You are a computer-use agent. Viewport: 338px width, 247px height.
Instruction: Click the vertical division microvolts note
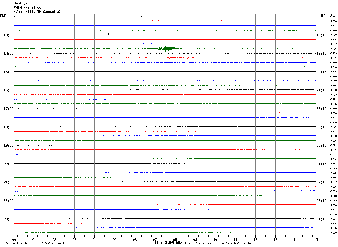[35, 243]
